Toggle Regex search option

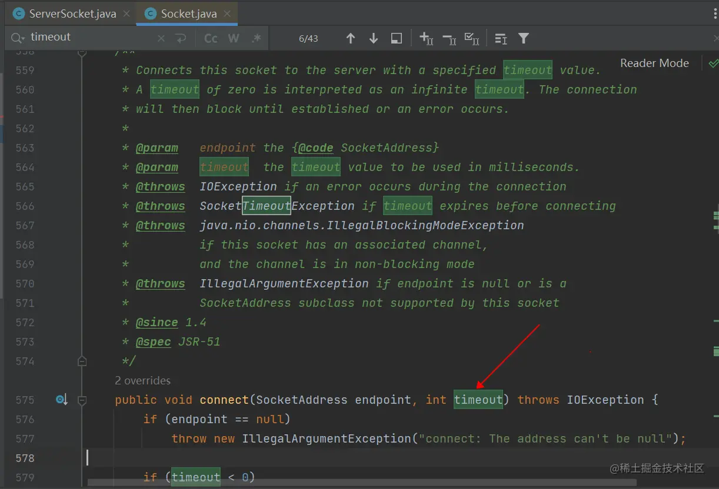coord(256,38)
